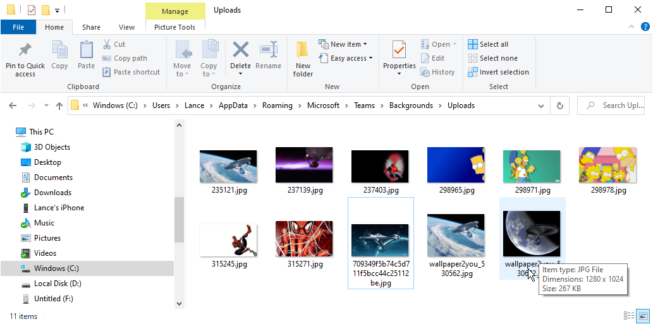This screenshot has width=653, height=324.
Task: Click Teams in the address path
Action: tap(364, 105)
